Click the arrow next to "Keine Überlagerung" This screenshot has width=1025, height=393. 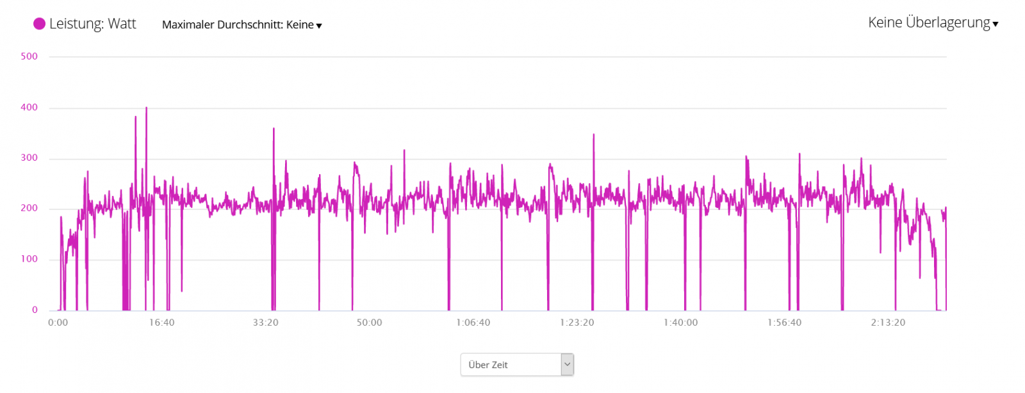pos(996,24)
